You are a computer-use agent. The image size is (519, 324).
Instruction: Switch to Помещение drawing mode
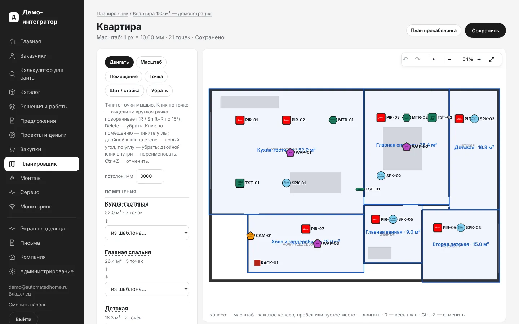click(124, 77)
